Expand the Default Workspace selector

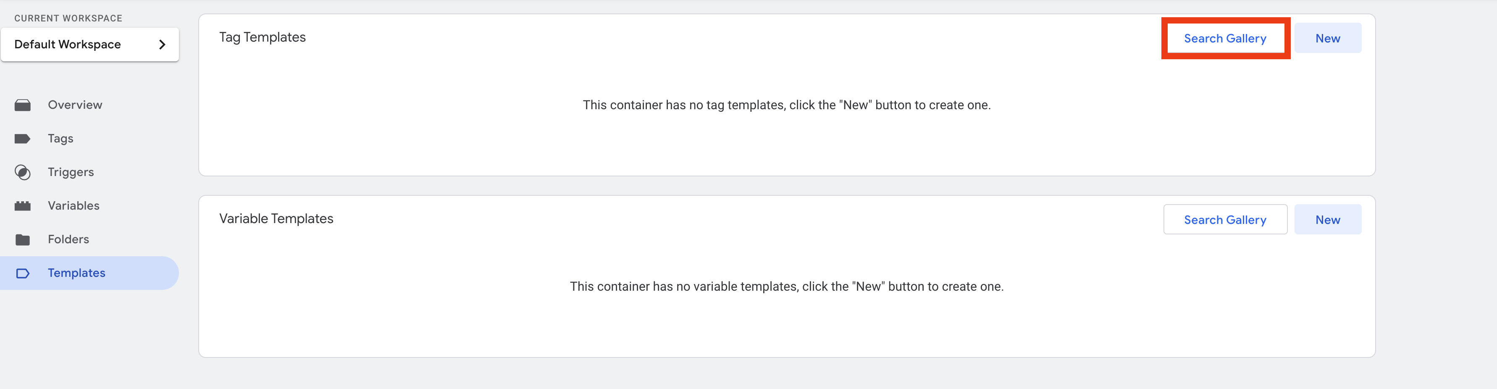click(x=90, y=44)
